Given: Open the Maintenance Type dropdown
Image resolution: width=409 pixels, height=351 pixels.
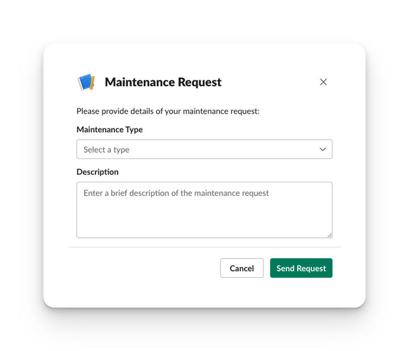Looking at the screenshot, I should tap(204, 149).
